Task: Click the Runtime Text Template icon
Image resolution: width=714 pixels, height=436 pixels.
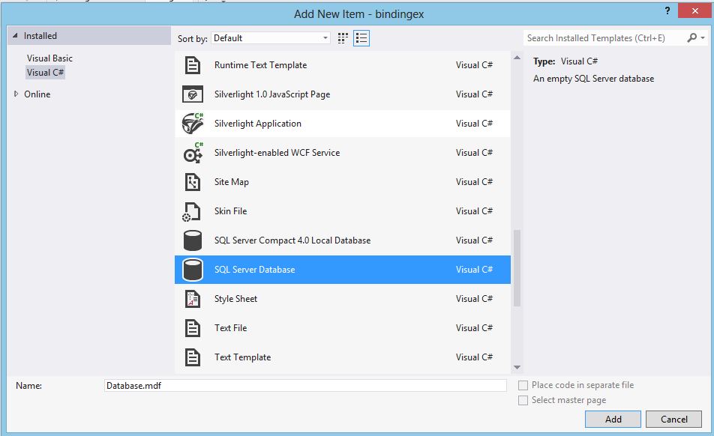Action: coord(193,65)
